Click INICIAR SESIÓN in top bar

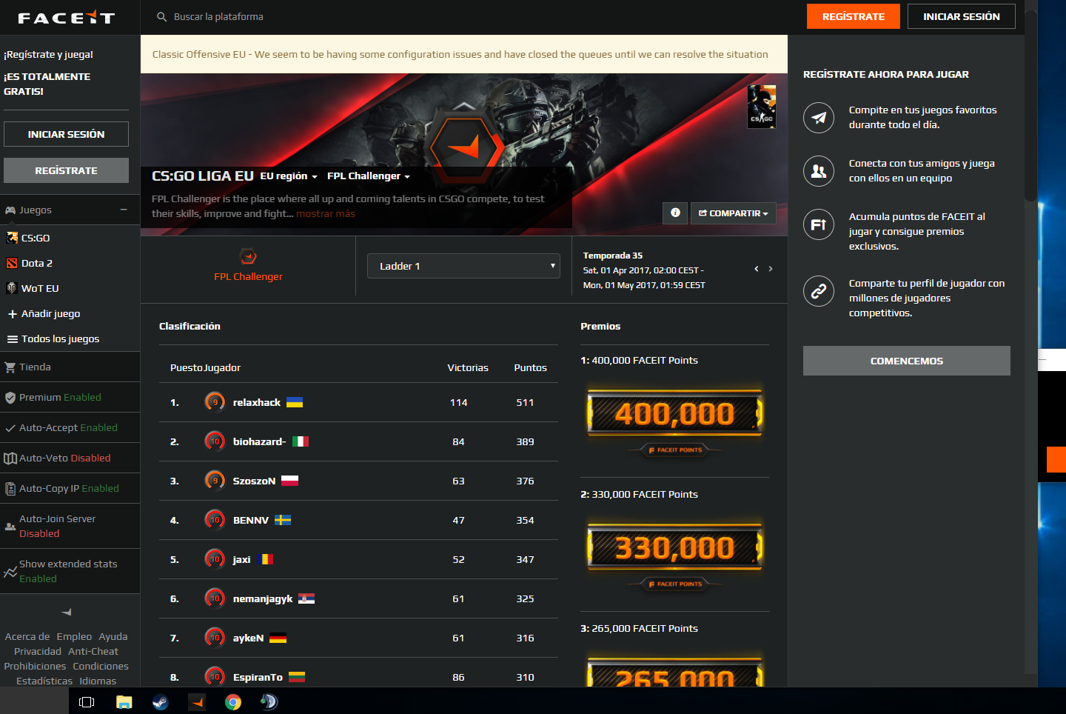[x=962, y=16]
